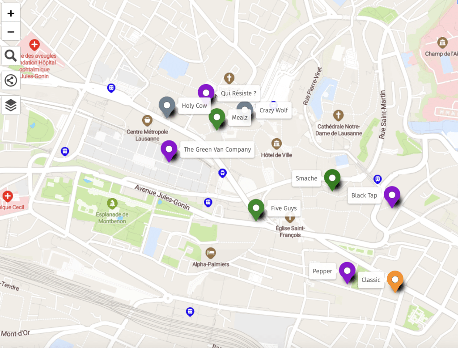The height and width of the screenshot is (348, 458).
Task: Click the Hôtel de Ville landmark icon
Action: tap(276, 144)
